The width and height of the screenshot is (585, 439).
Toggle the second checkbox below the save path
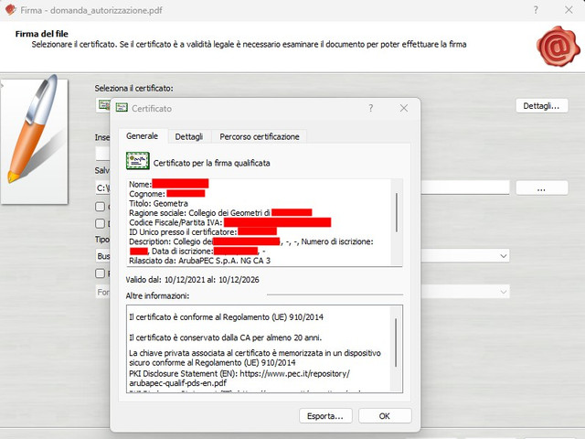(x=100, y=223)
